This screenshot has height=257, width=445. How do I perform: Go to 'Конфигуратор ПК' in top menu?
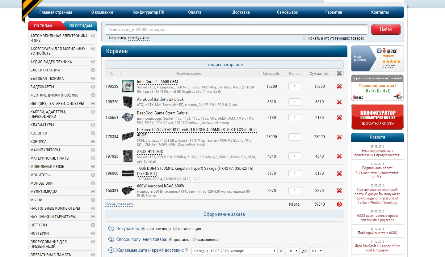pyautogui.click(x=149, y=12)
